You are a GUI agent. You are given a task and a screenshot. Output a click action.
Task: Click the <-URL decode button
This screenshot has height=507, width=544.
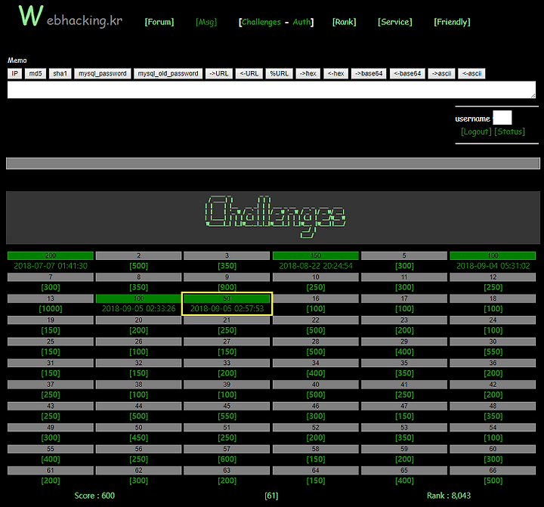[249, 73]
